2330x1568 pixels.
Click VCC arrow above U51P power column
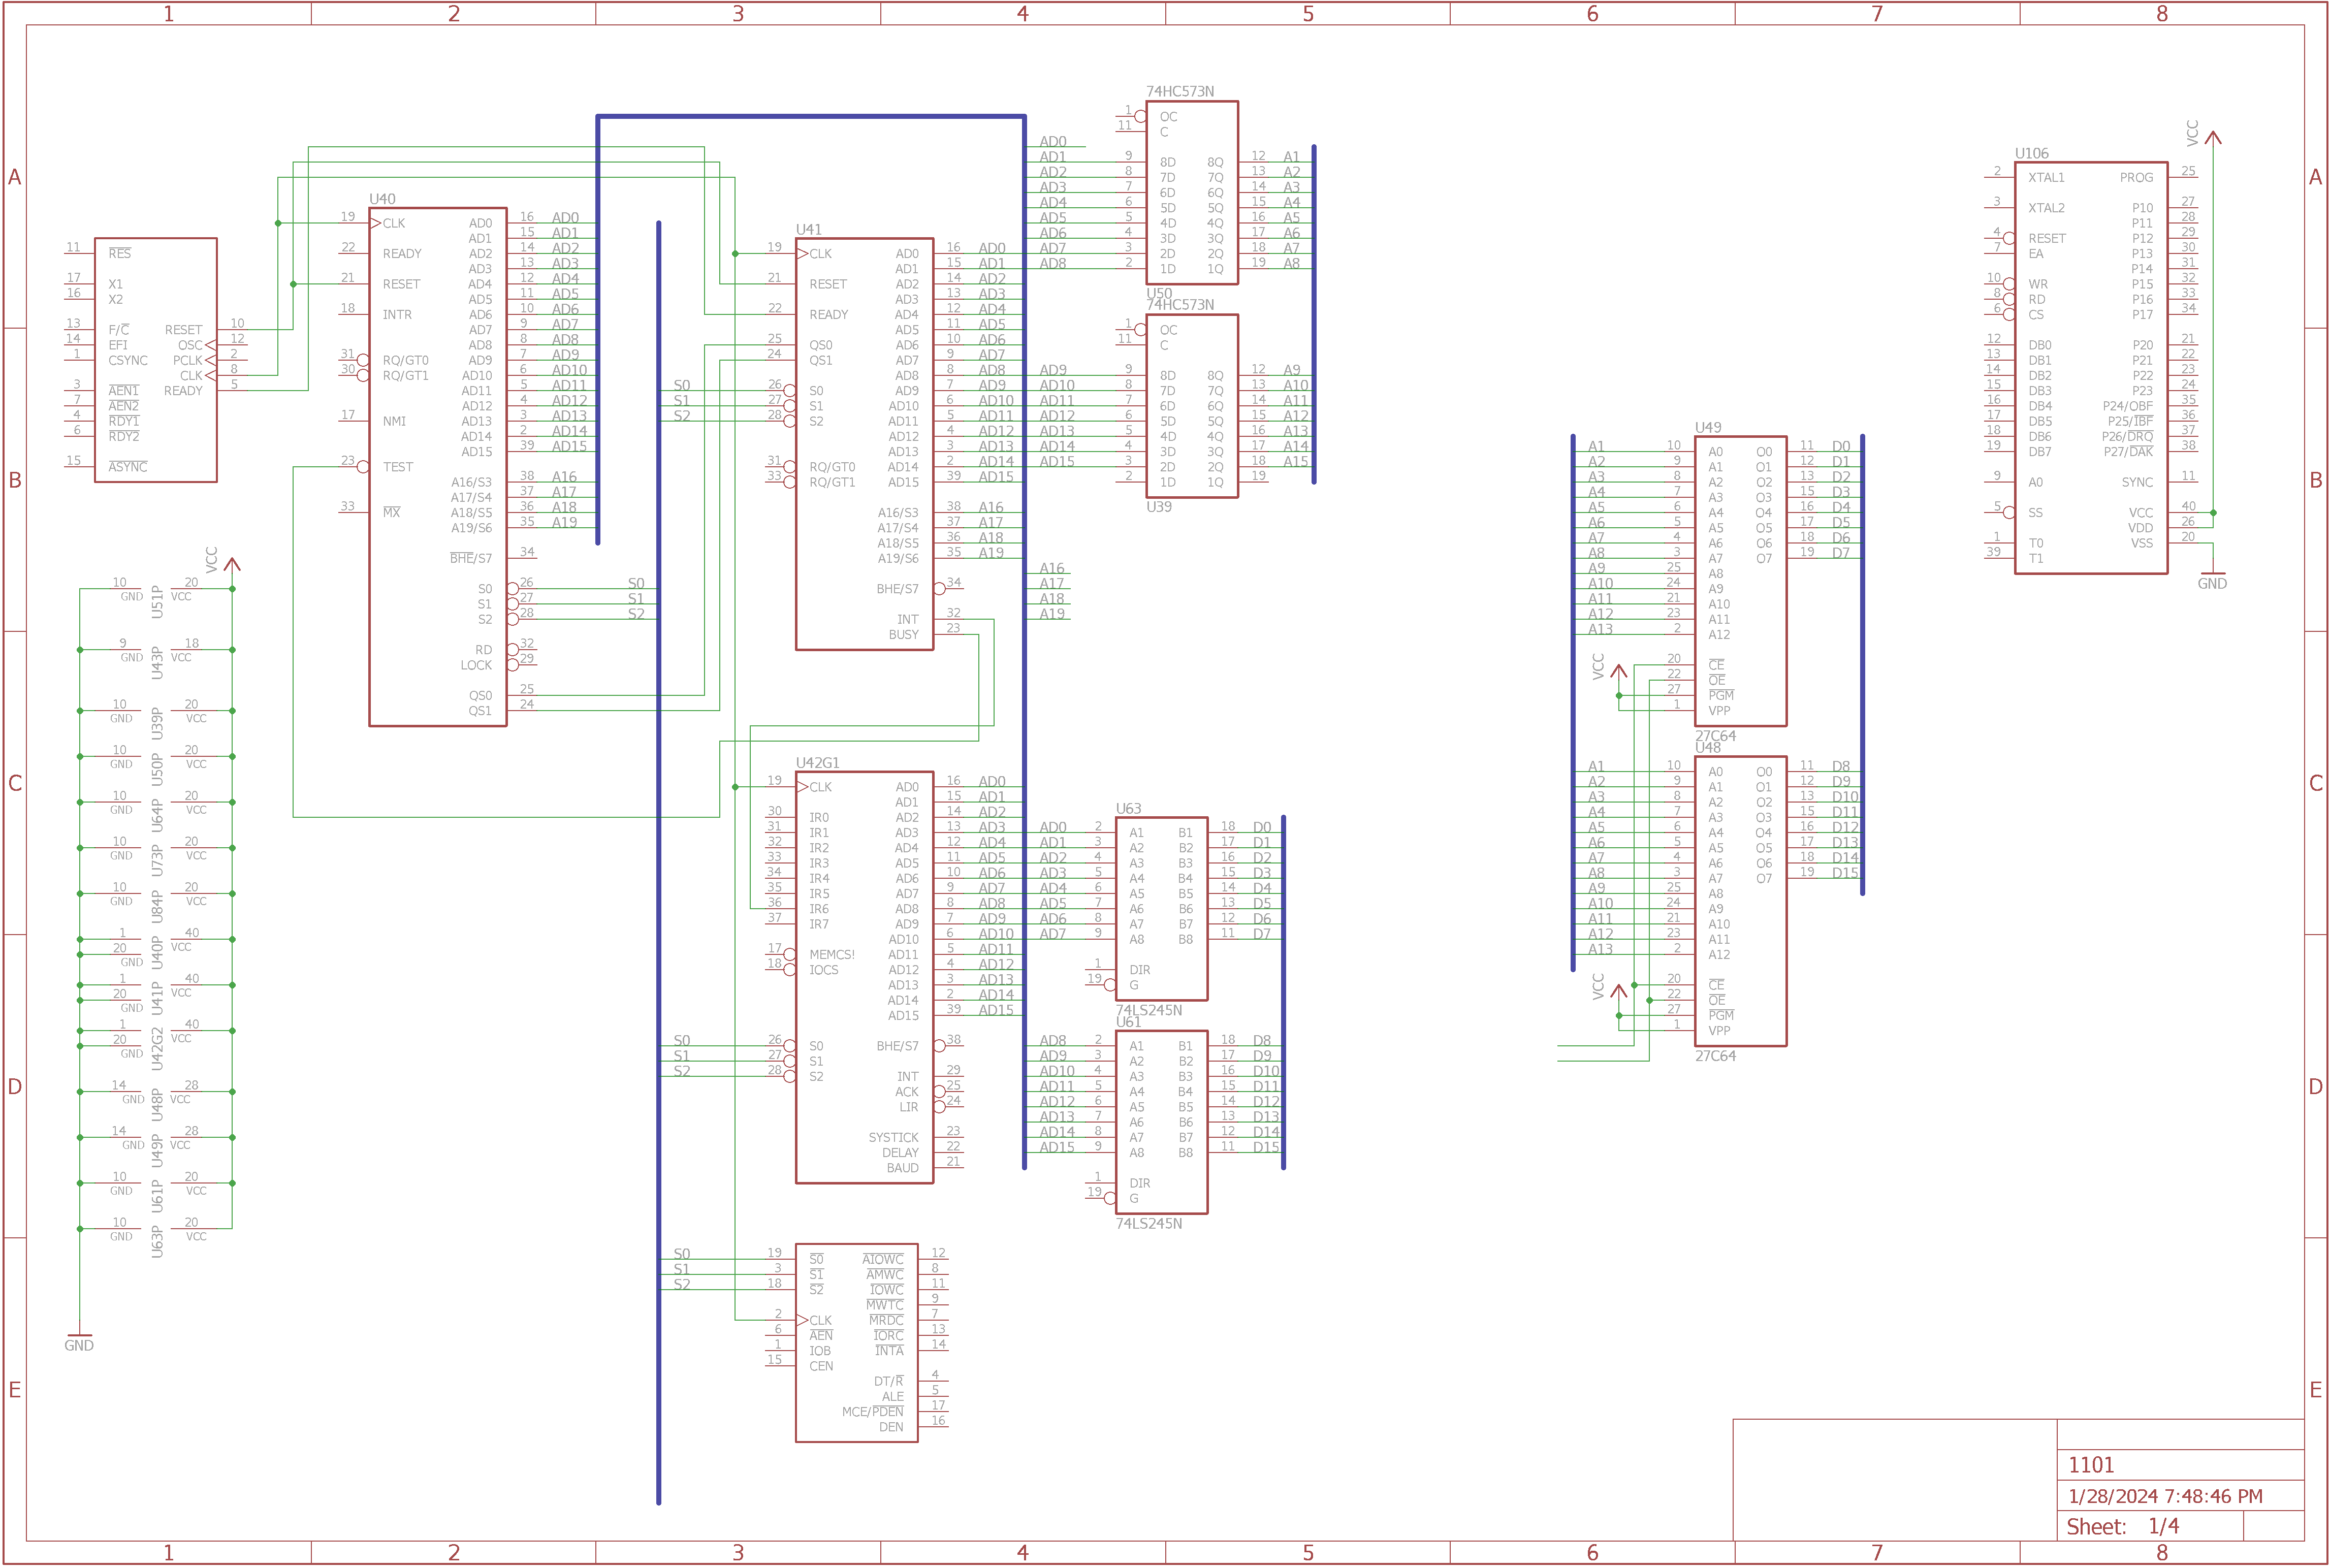coord(232,565)
